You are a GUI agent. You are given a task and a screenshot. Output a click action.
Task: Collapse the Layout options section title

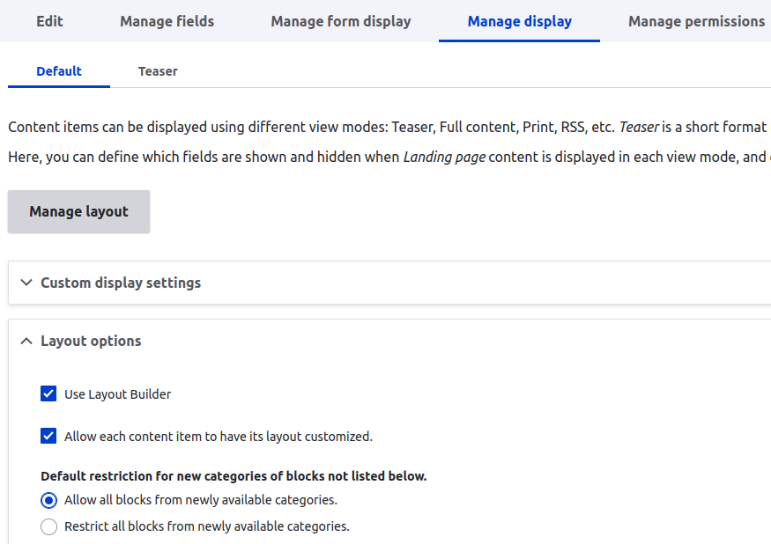click(x=91, y=342)
